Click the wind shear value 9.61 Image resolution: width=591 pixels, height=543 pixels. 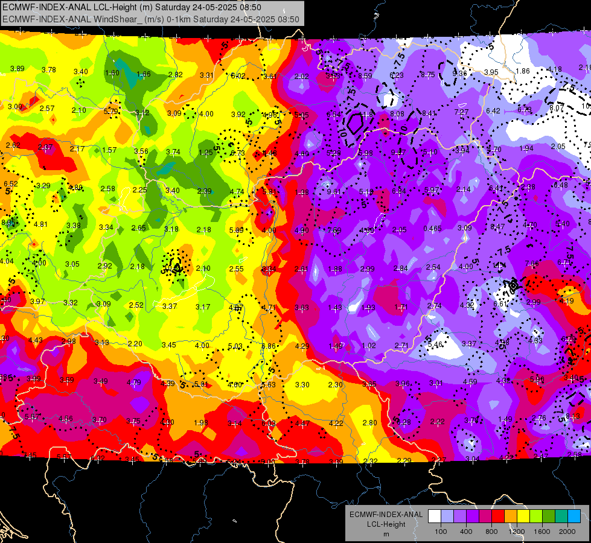click(334, 191)
